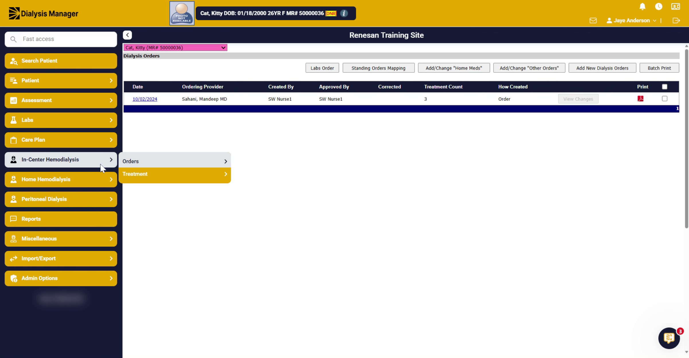
Task: Open the chat widget with 3 notifications
Action: pos(669,338)
